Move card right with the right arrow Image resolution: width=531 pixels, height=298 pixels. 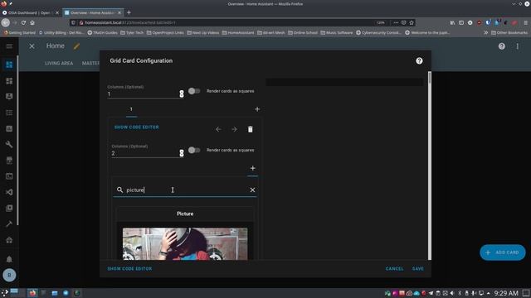(234, 129)
